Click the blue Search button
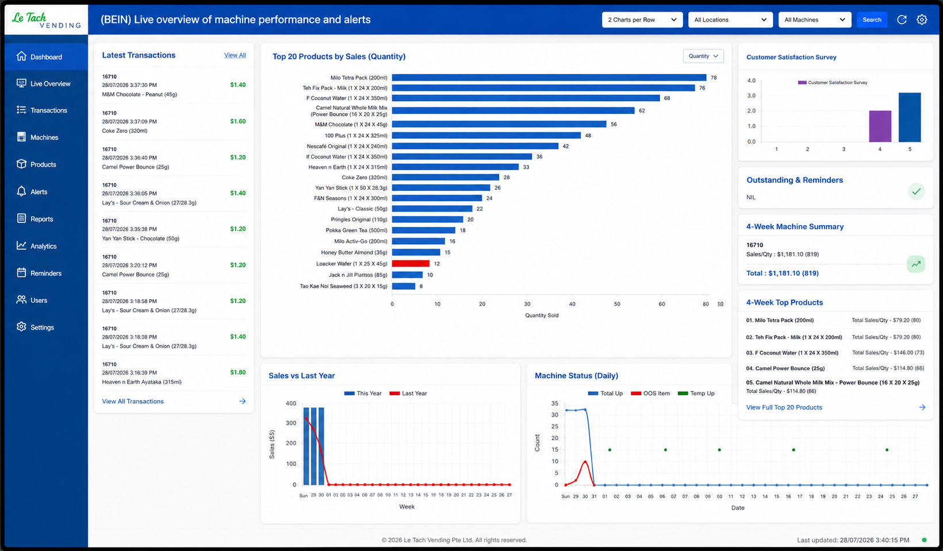943x551 pixels. pyautogui.click(x=872, y=20)
